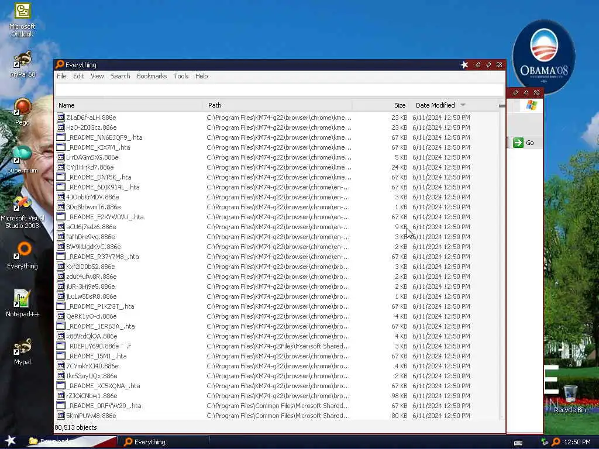Click the keyboard icon in system tray
This screenshot has width=599, height=449.
click(x=518, y=443)
